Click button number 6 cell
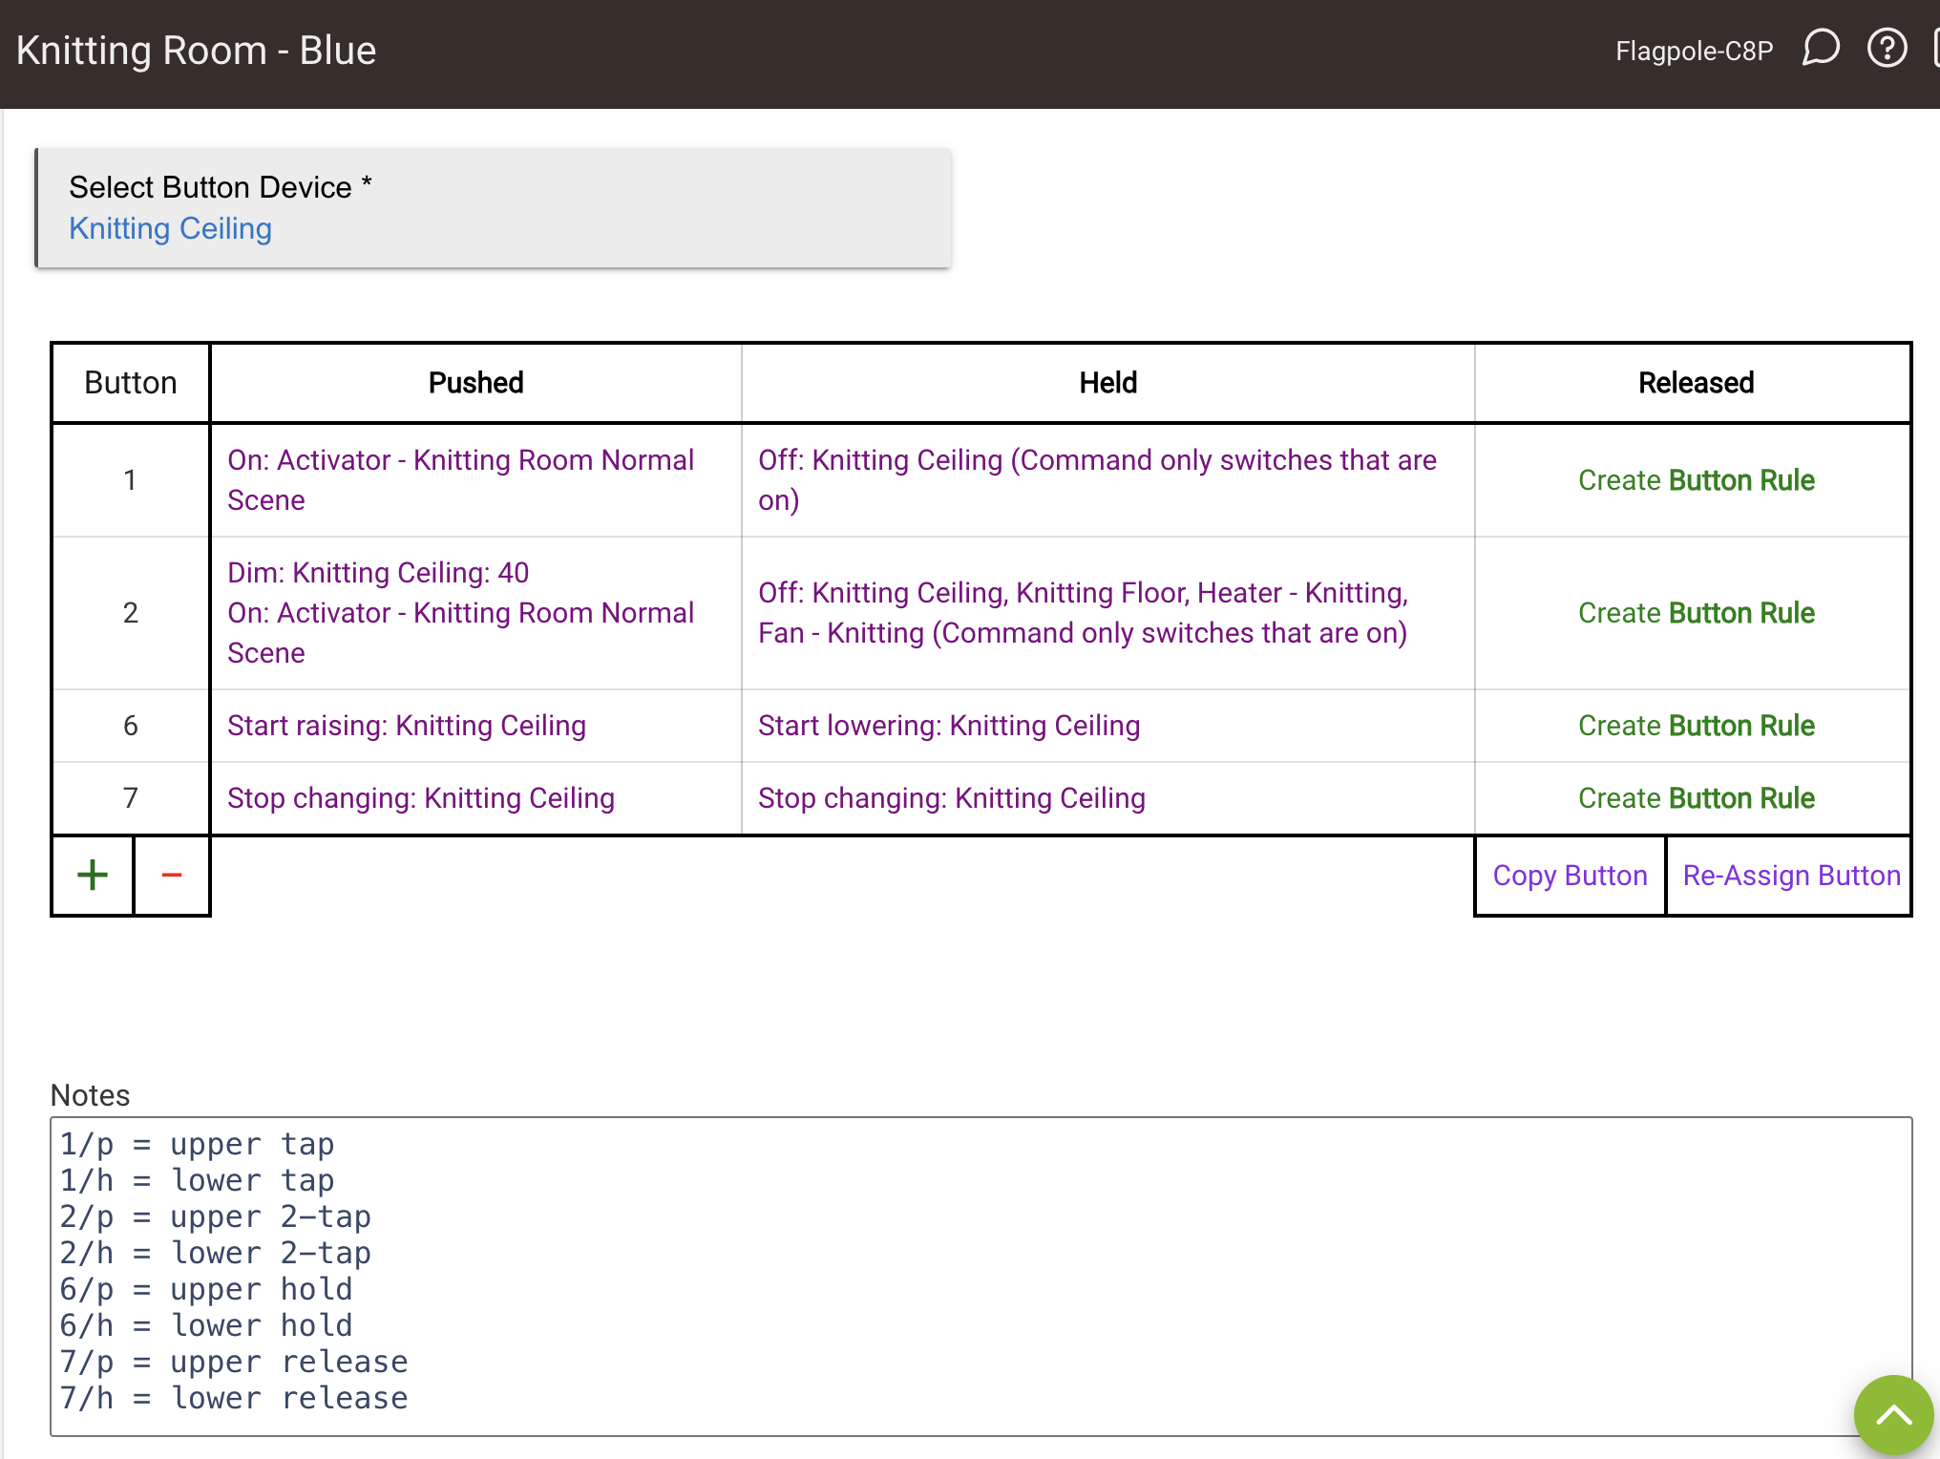Image resolution: width=1940 pixels, height=1459 pixels. (x=131, y=726)
